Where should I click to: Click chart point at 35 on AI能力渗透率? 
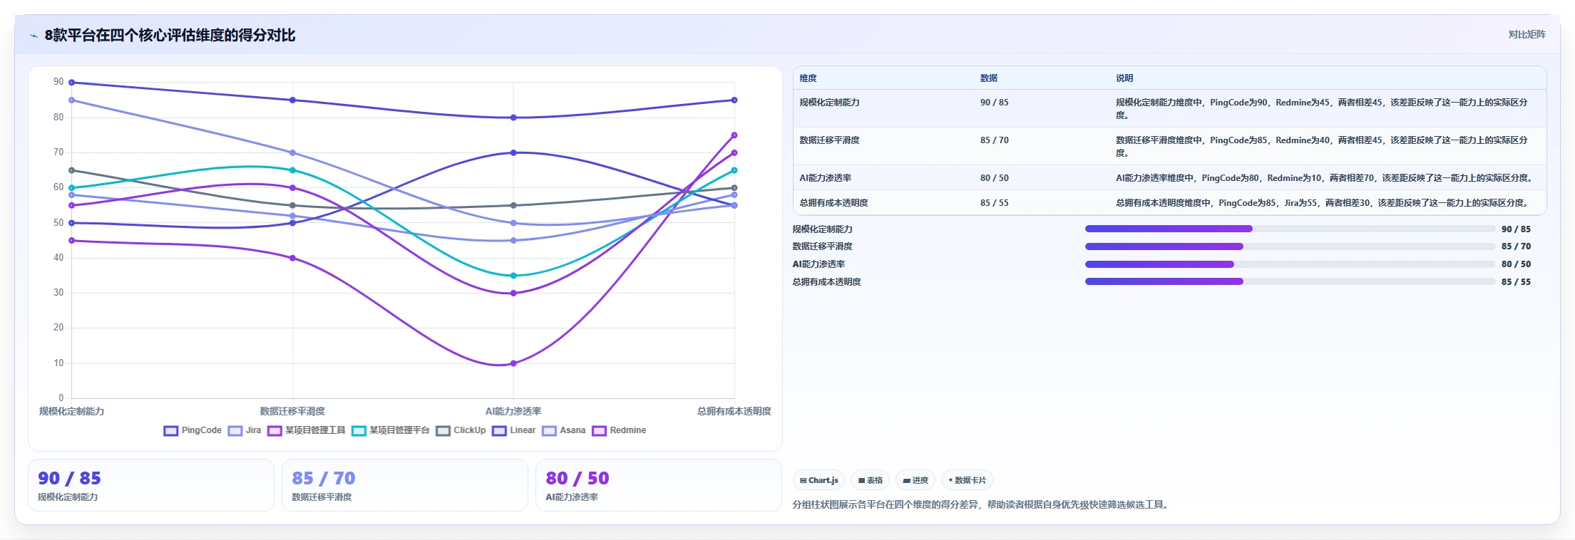[x=513, y=276]
